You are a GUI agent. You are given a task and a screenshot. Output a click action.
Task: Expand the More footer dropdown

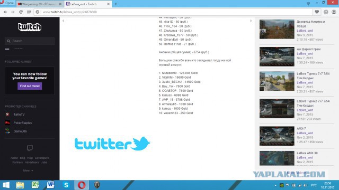[28, 170]
